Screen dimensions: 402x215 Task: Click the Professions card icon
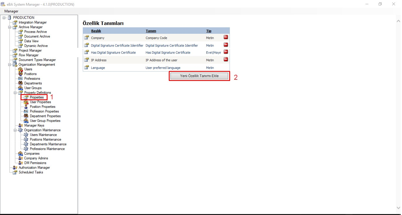[x=20, y=79]
